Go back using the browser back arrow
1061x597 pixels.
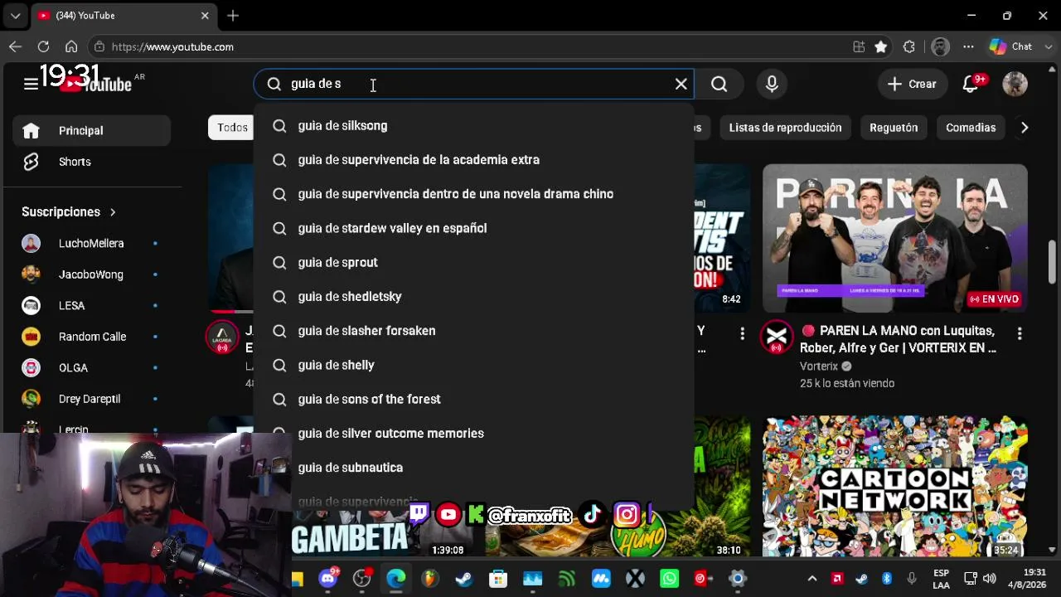tap(15, 47)
